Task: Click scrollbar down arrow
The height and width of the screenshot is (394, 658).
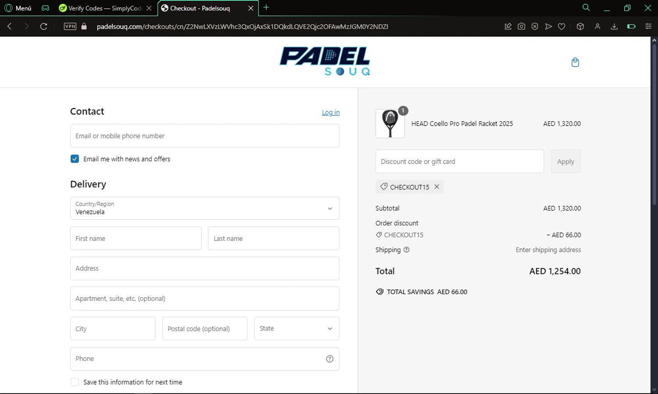Action: 654,390
